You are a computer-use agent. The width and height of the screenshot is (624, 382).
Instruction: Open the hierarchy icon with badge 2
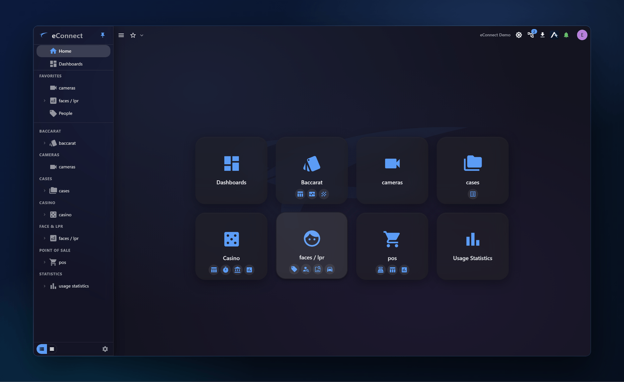point(531,34)
